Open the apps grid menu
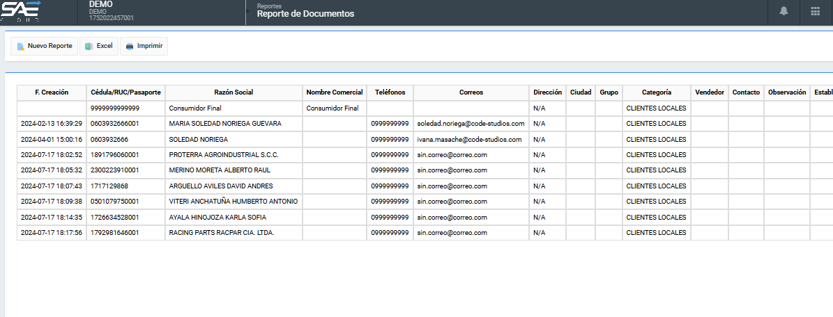 point(815,11)
